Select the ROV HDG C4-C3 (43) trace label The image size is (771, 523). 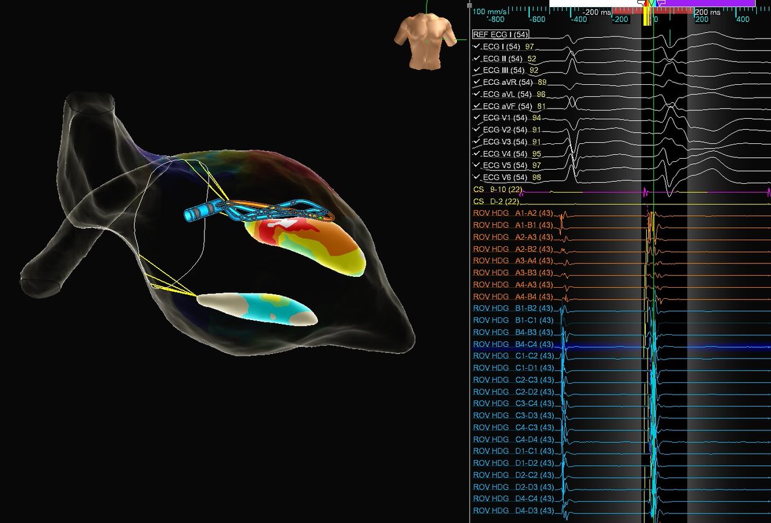[513, 427]
